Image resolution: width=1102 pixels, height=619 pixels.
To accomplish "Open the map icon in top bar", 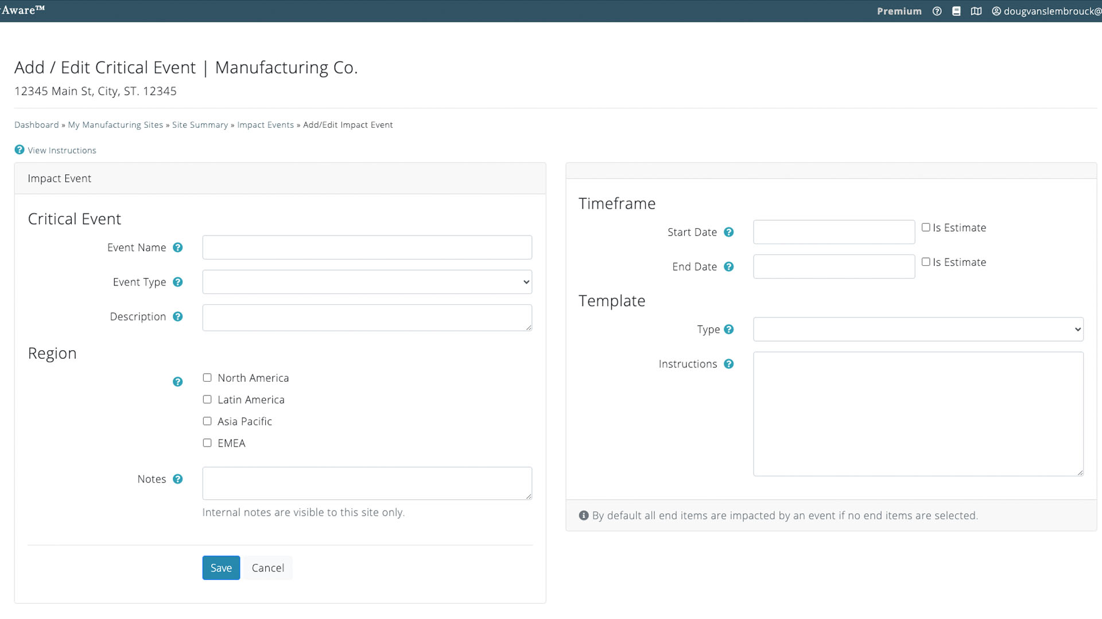I will (976, 11).
